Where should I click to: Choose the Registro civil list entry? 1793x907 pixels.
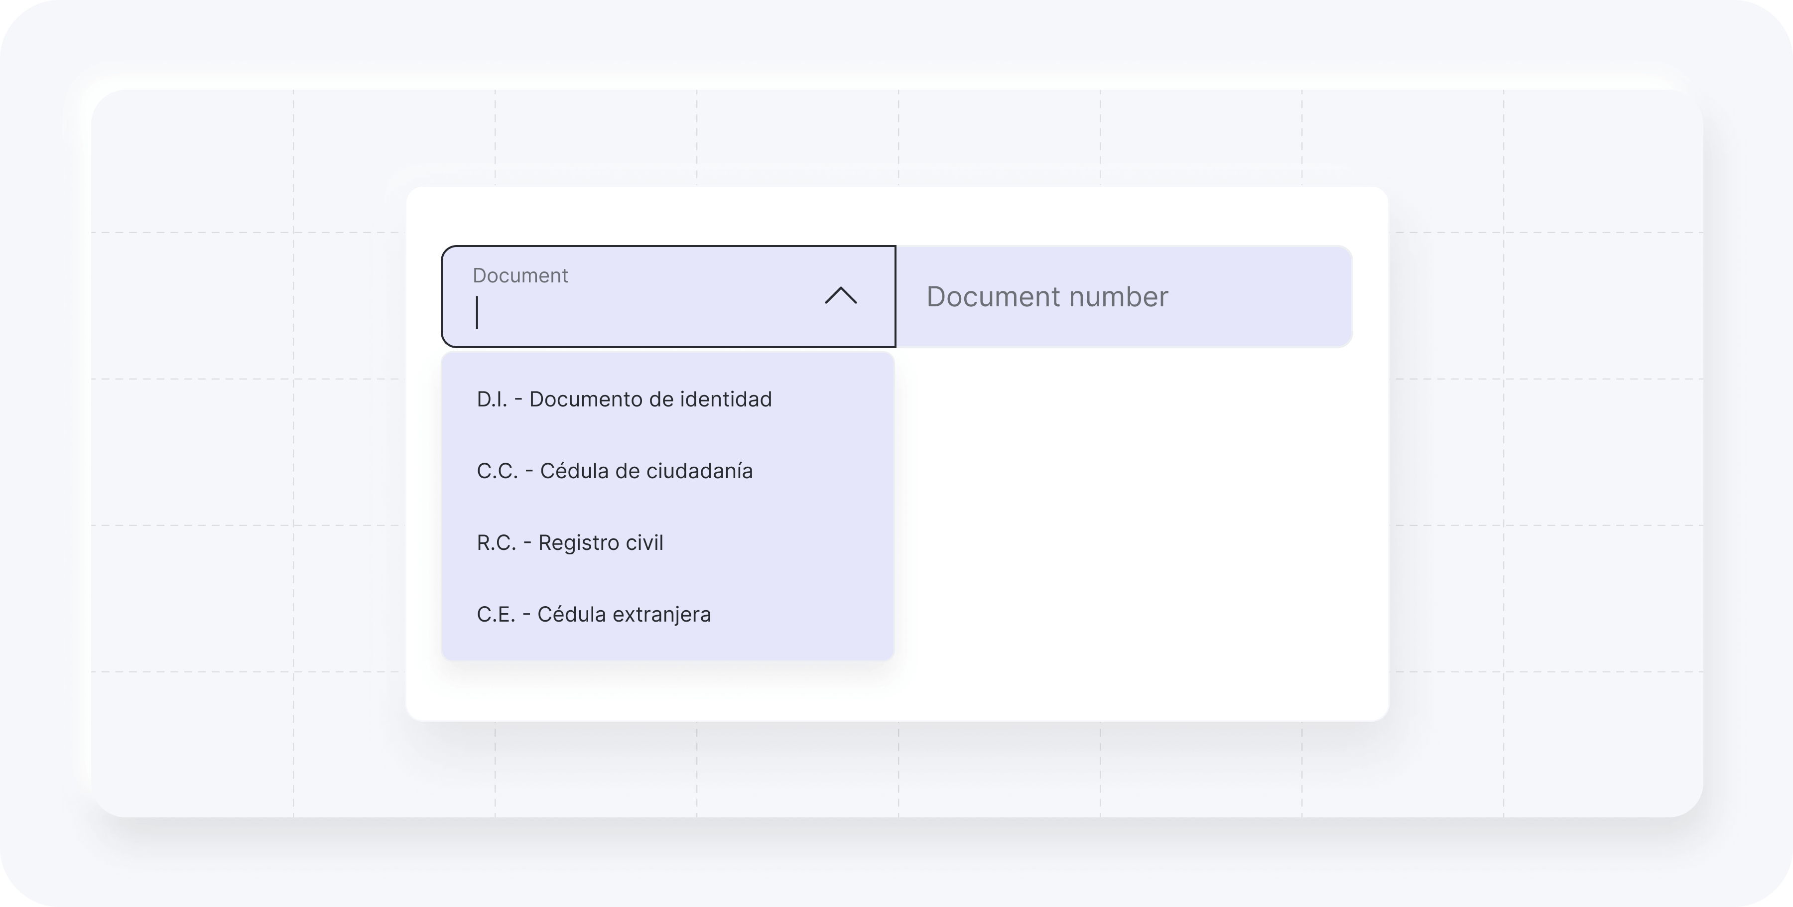600,543
